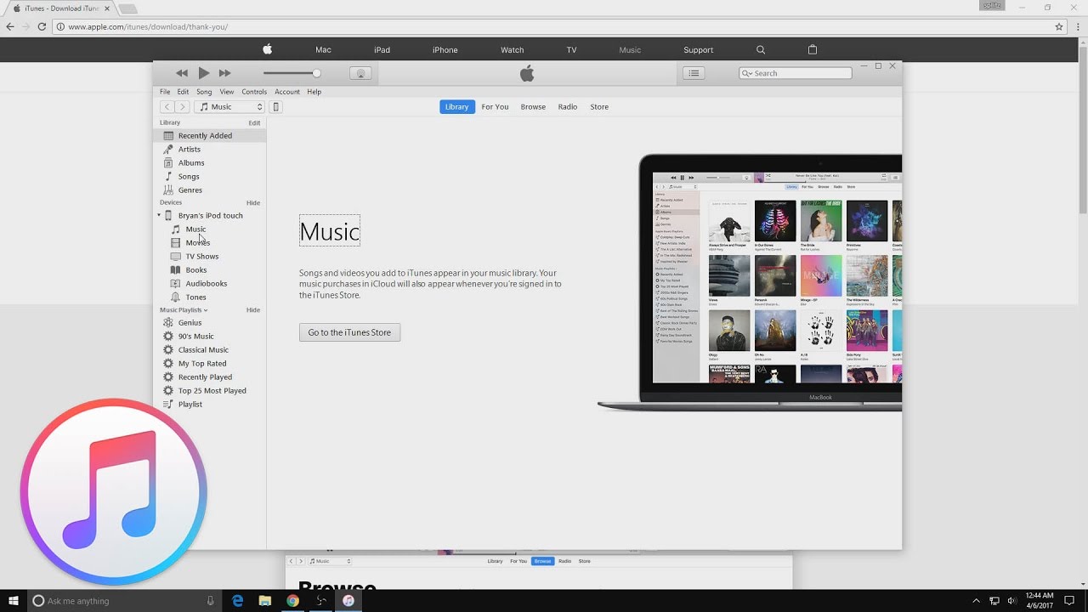Screen dimensions: 1088x612
Task: Reload the page in Chrome
Action: (42, 26)
